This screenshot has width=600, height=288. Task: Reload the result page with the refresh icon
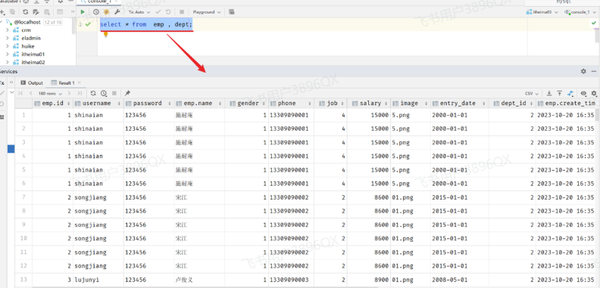[93, 93]
